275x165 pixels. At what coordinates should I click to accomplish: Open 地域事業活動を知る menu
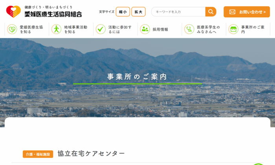[x=71, y=29]
